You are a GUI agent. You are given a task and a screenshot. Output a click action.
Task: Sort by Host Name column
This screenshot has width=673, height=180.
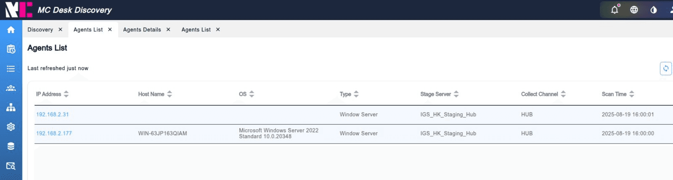170,94
